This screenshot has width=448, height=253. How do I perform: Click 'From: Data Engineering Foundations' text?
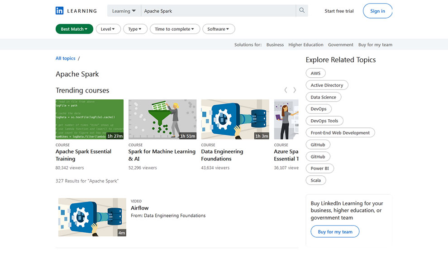click(x=168, y=216)
